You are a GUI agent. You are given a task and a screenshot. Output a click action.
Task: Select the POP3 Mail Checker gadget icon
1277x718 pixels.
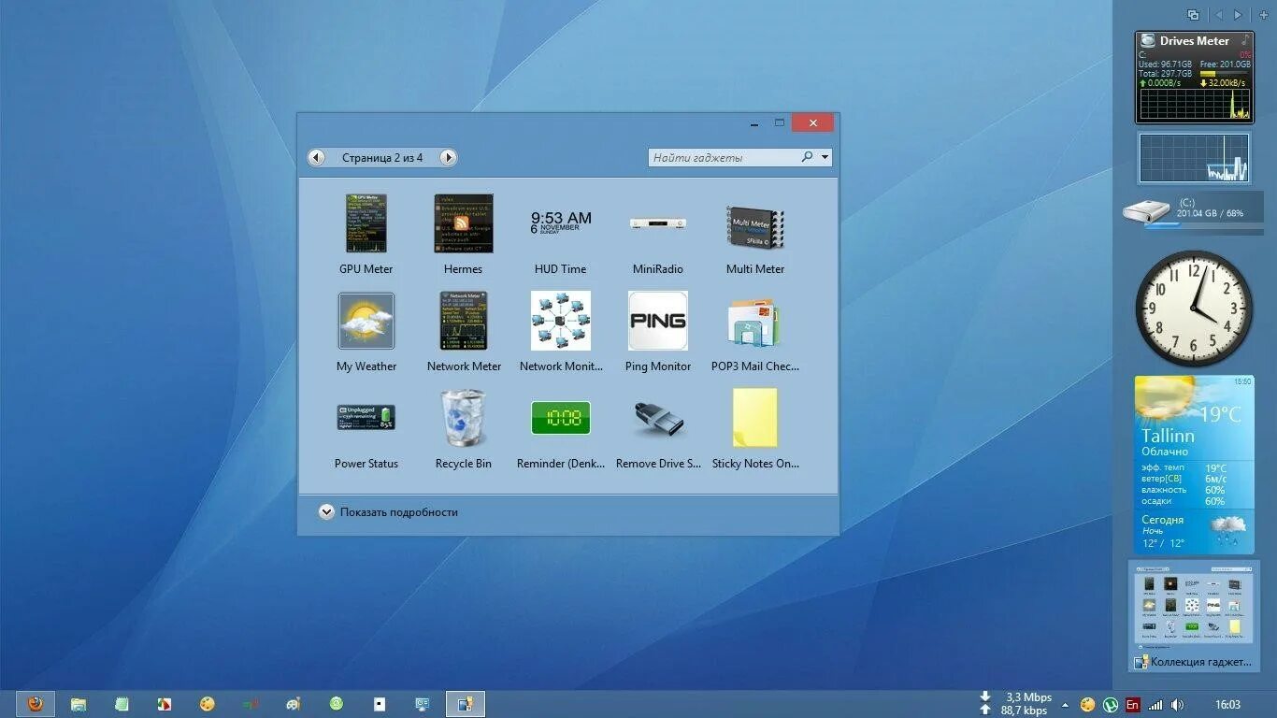click(753, 323)
